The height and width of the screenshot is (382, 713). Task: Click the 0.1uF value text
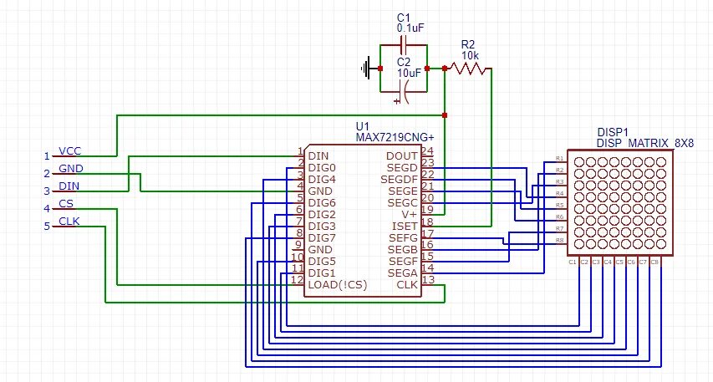click(410, 28)
